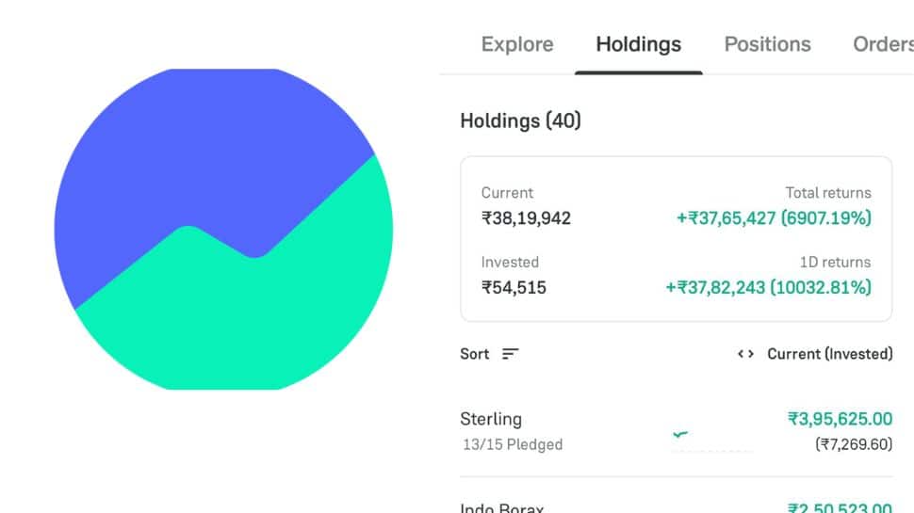Click the angle brackets switch icon
Screen dimensions: 914x513
point(745,354)
